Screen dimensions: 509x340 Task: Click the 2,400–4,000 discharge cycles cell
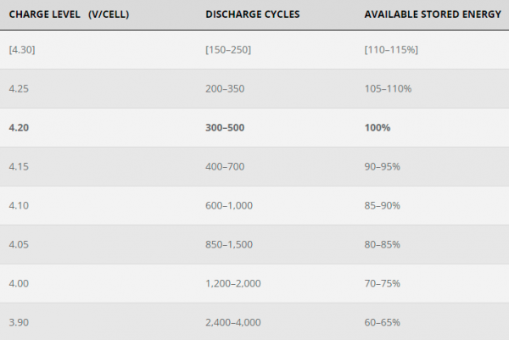(x=233, y=322)
